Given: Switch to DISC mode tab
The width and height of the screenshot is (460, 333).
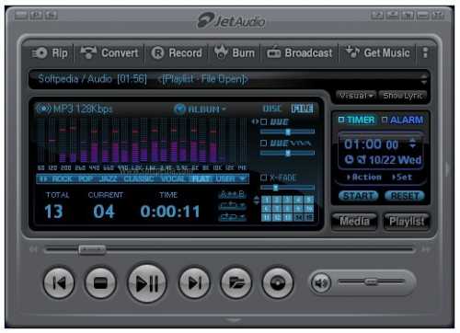Looking at the screenshot, I should [272, 109].
